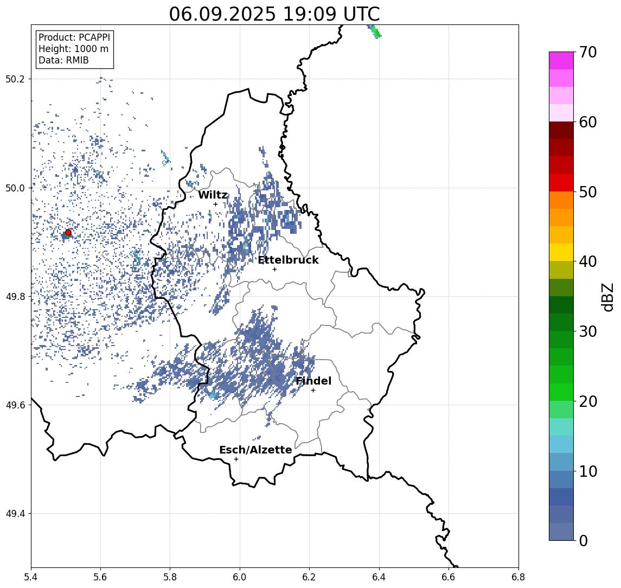621x588 pixels.
Task: Click the 6.2 longitude tick label
Action: click(309, 577)
